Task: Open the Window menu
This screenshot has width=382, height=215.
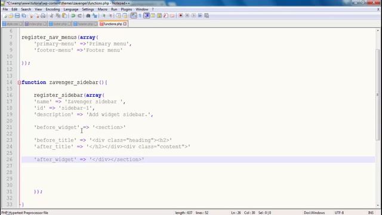Action: coord(142,10)
